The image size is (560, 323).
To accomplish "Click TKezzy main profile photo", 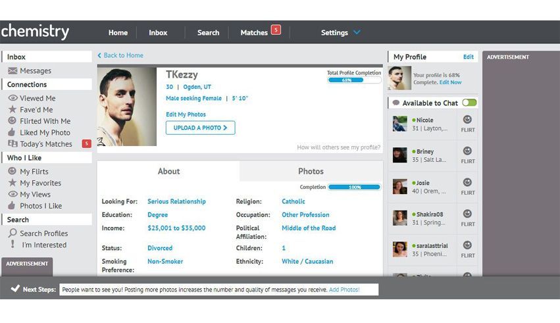I will (127, 107).
